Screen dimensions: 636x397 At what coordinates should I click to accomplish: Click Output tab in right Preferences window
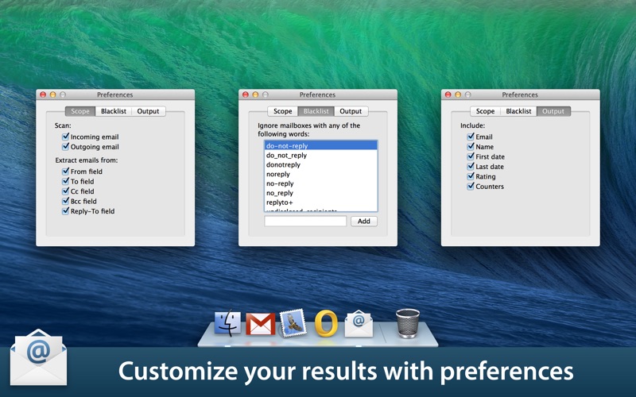[553, 111]
